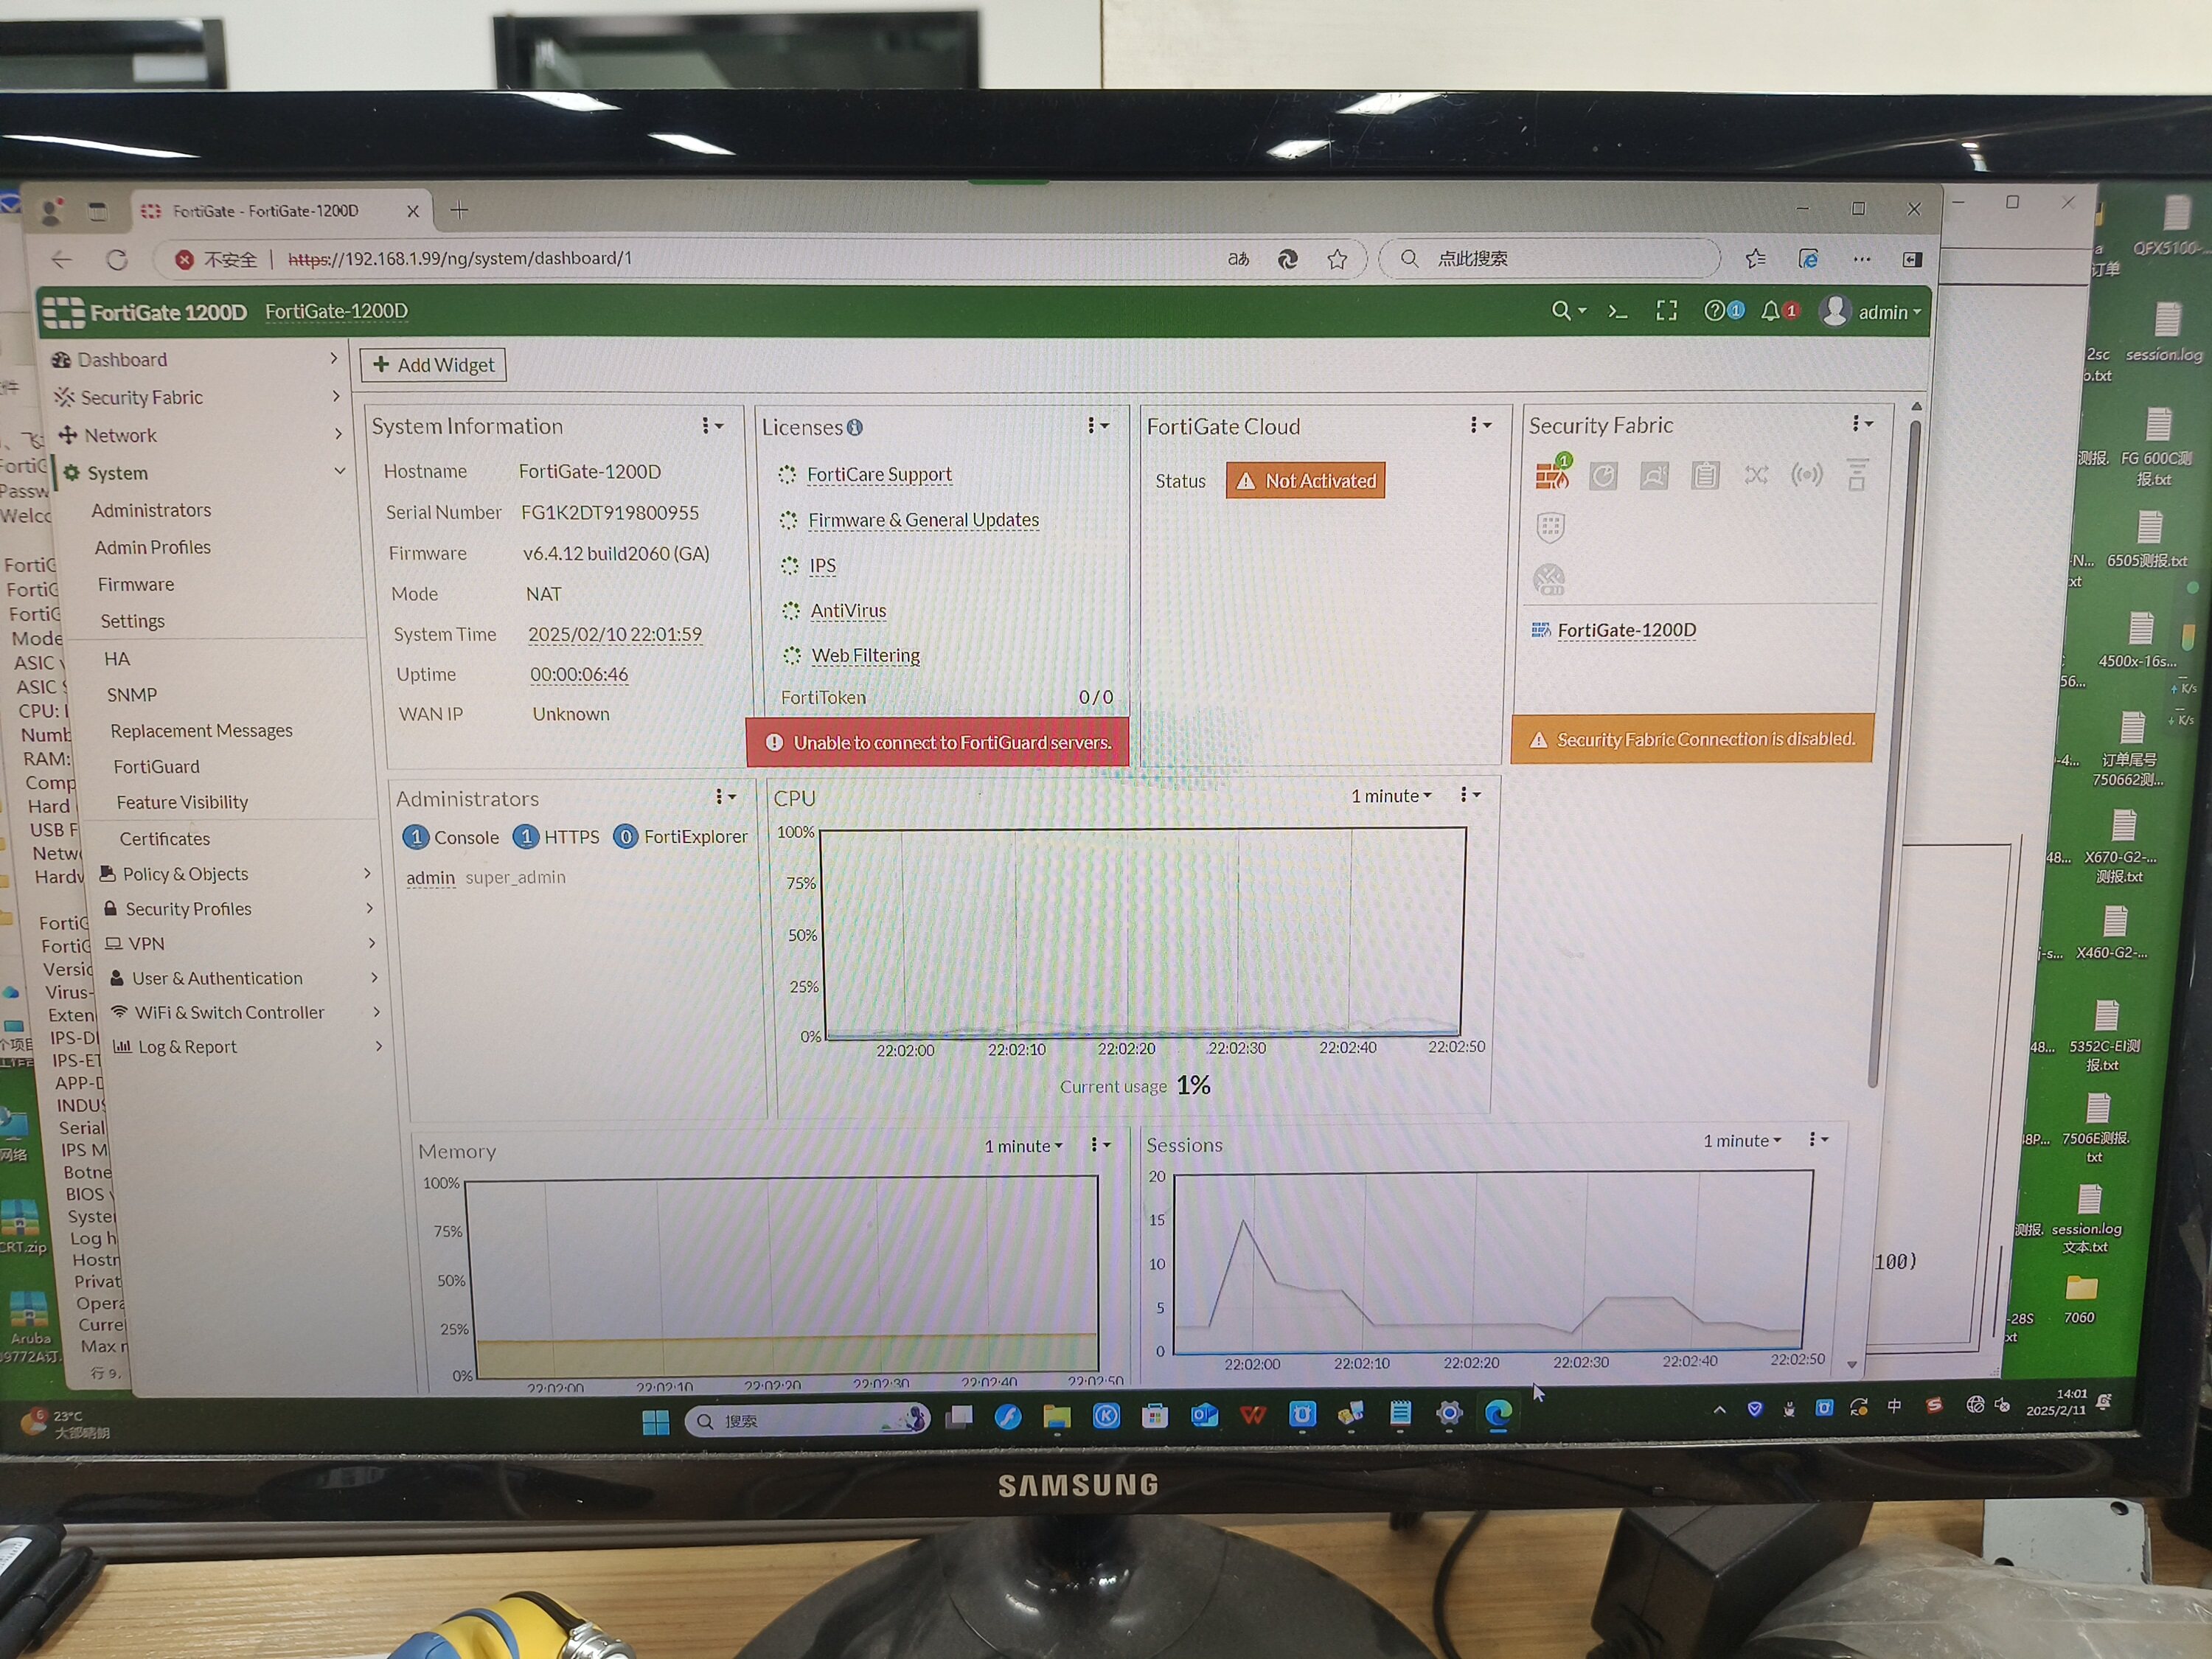This screenshot has width=2212, height=1659.
Task: Open the help question mark icon
Action: point(1714,311)
